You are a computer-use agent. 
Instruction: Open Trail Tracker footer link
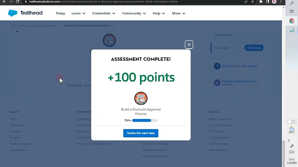tap(216, 131)
